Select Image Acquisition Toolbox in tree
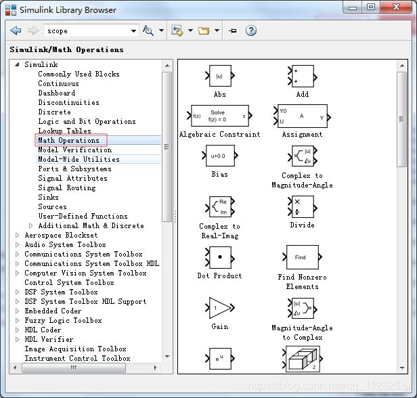 76,349
